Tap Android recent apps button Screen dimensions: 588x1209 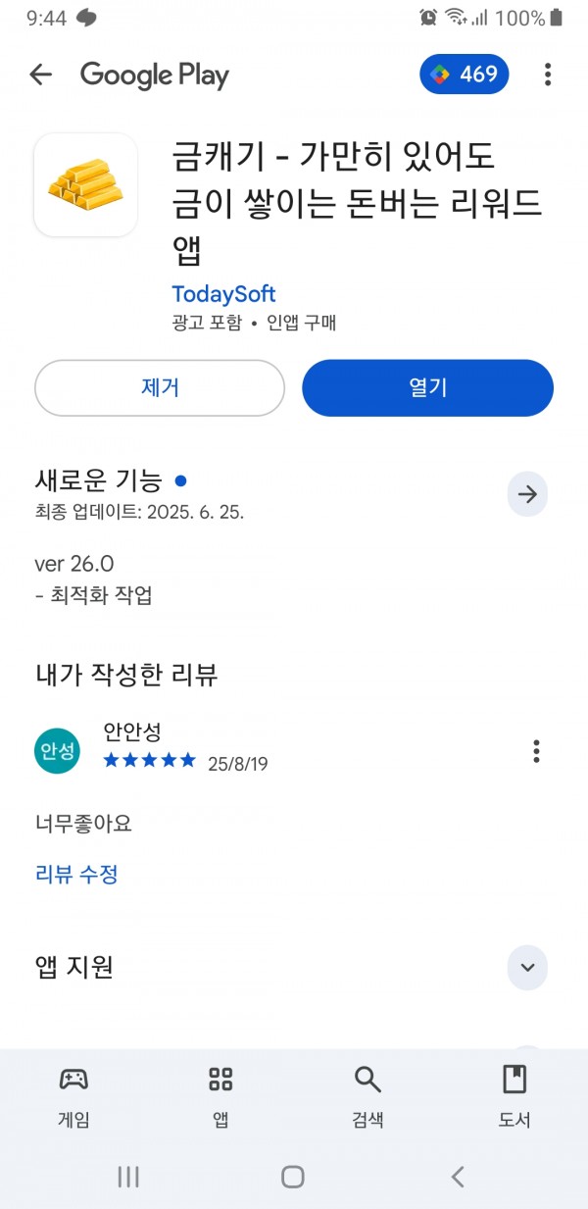tap(128, 1177)
